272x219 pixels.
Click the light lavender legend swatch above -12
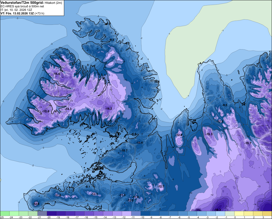(x=127, y=213)
